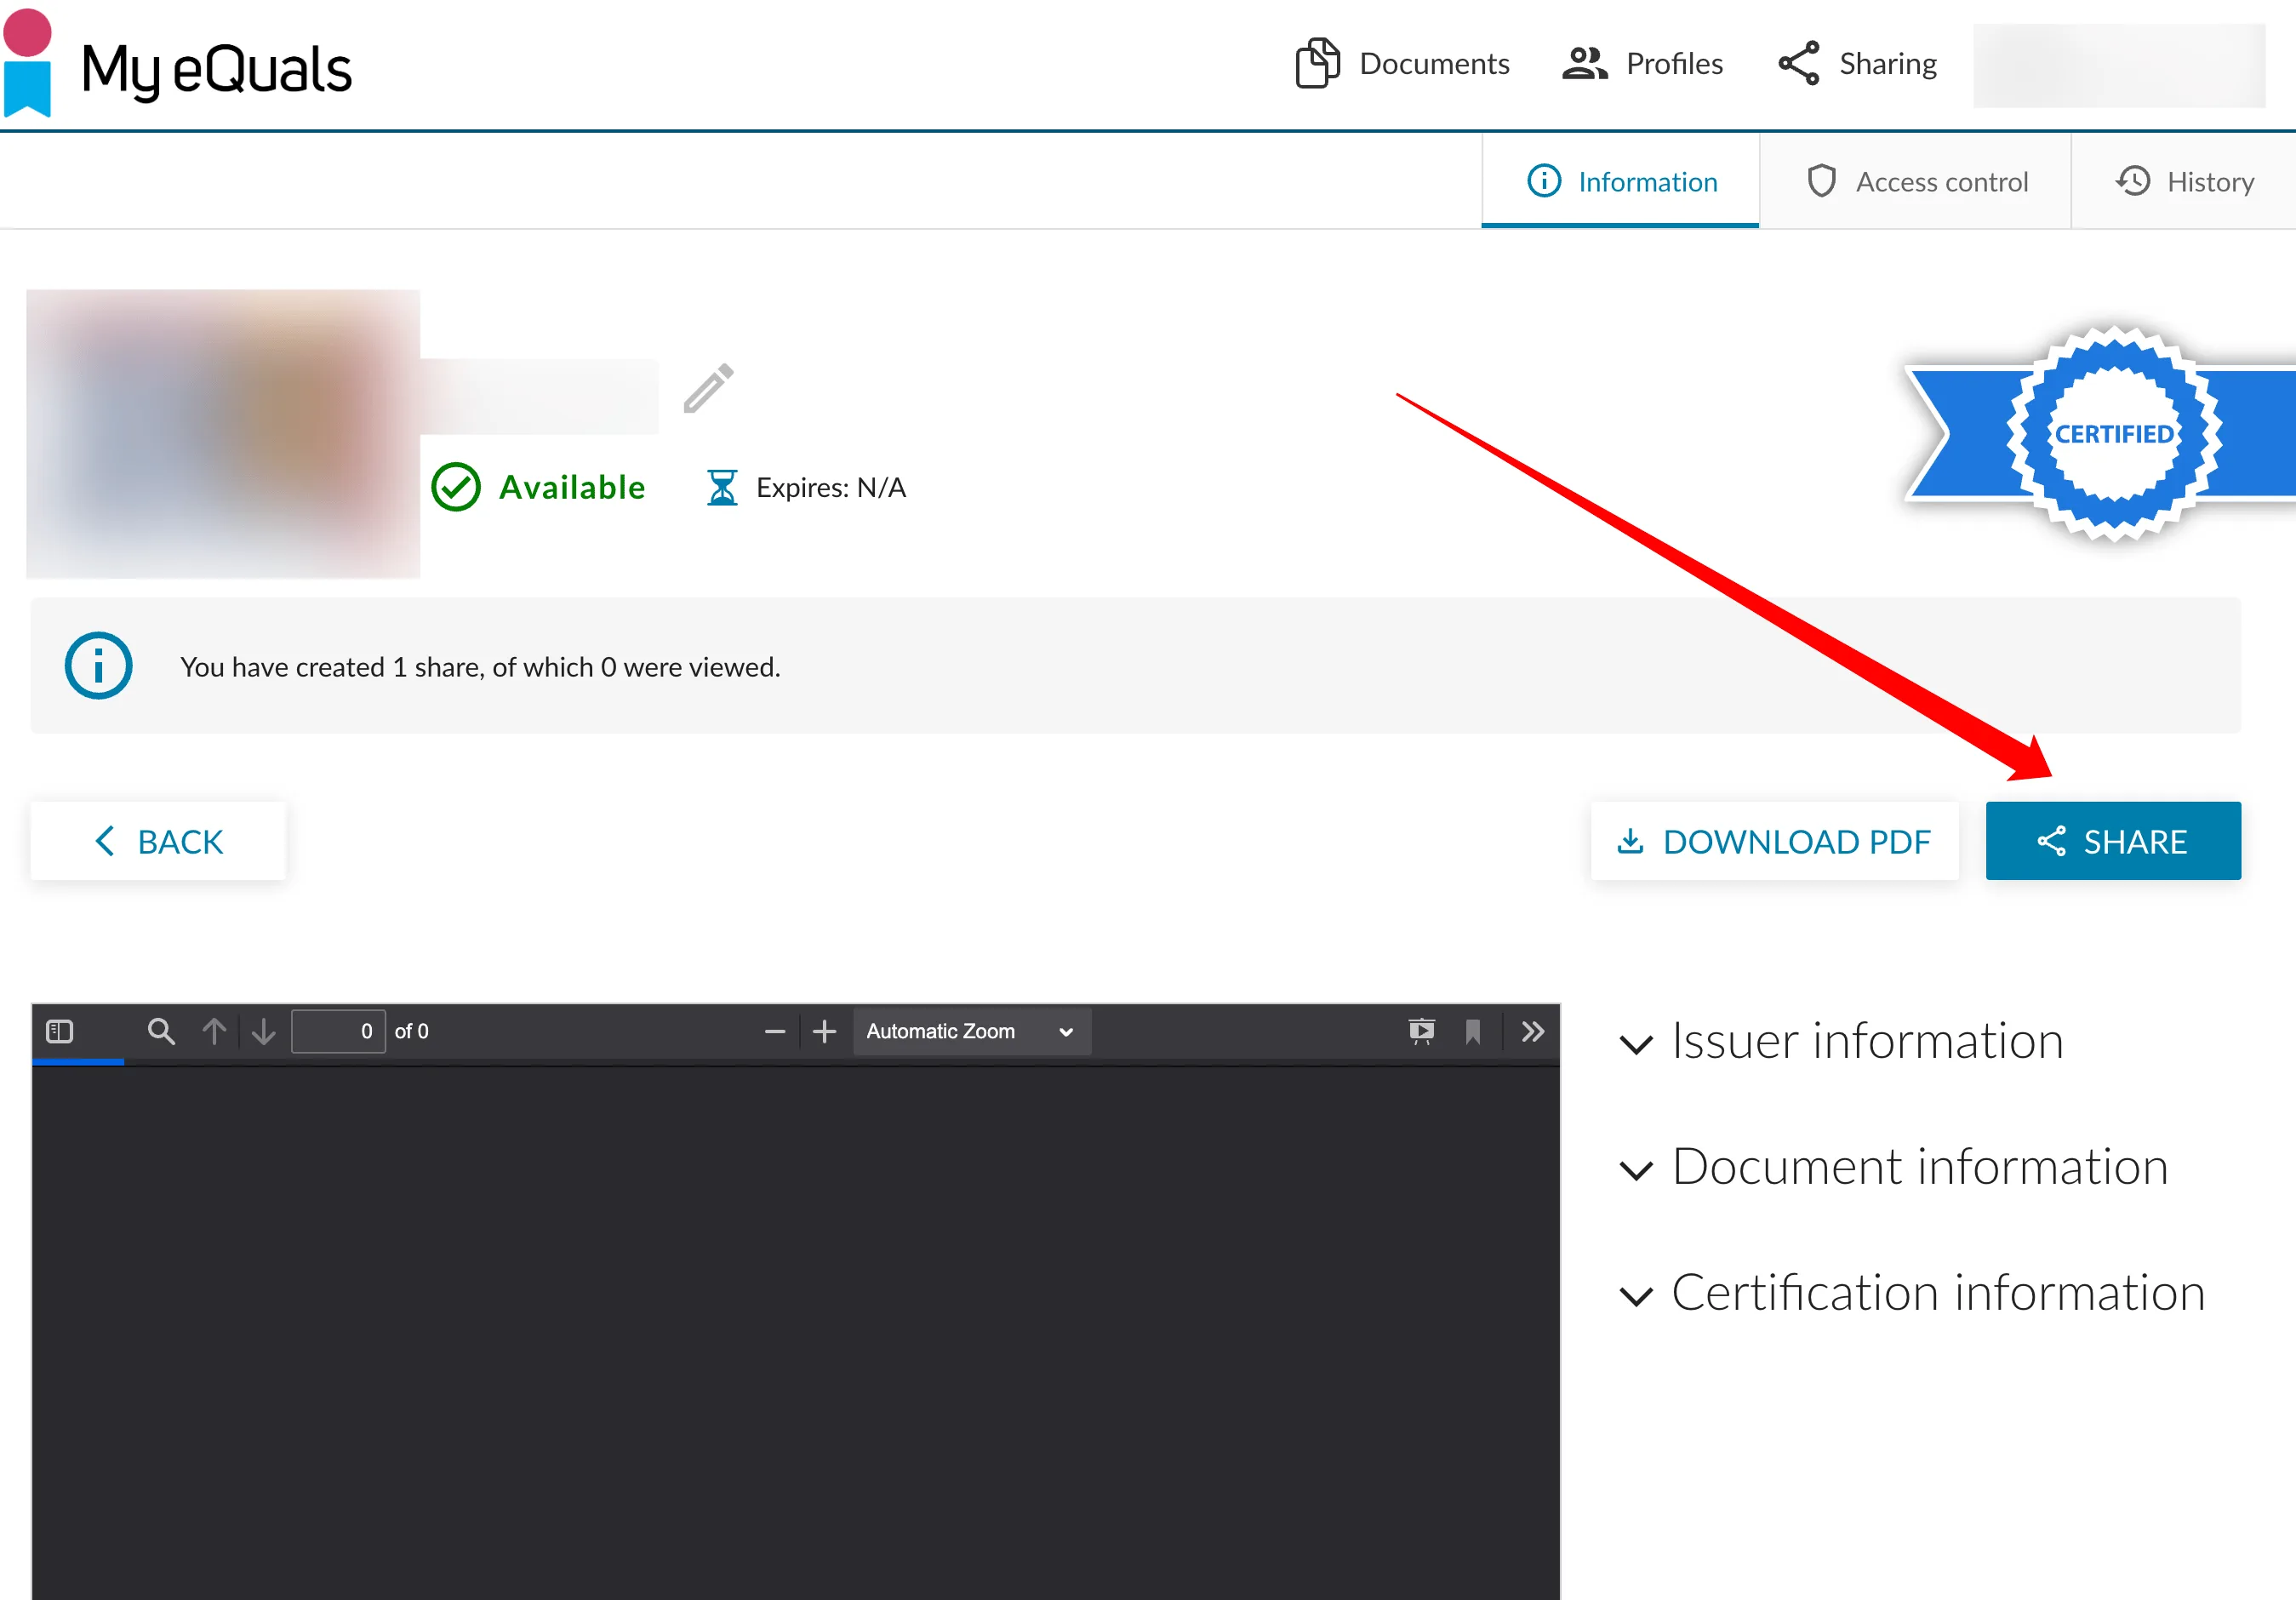Expand Certification information section
2296x1600 pixels.
[1911, 1293]
